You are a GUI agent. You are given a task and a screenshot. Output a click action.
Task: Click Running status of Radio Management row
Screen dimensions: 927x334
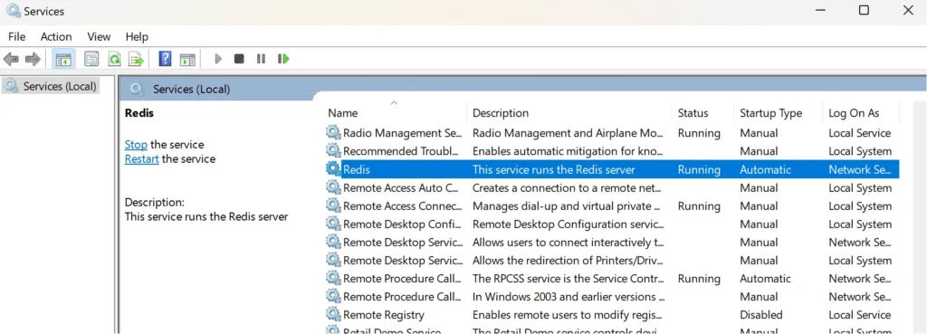click(700, 133)
